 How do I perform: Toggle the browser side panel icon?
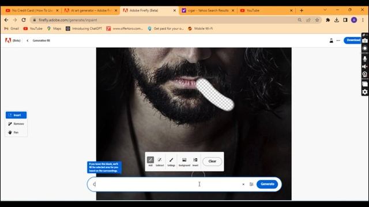(345, 20)
